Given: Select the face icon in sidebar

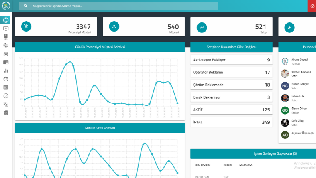Looking at the screenshot, I should click(6, 79).
